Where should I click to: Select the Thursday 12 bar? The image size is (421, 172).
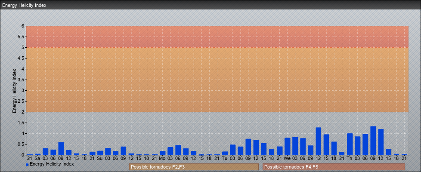point(381,142)
